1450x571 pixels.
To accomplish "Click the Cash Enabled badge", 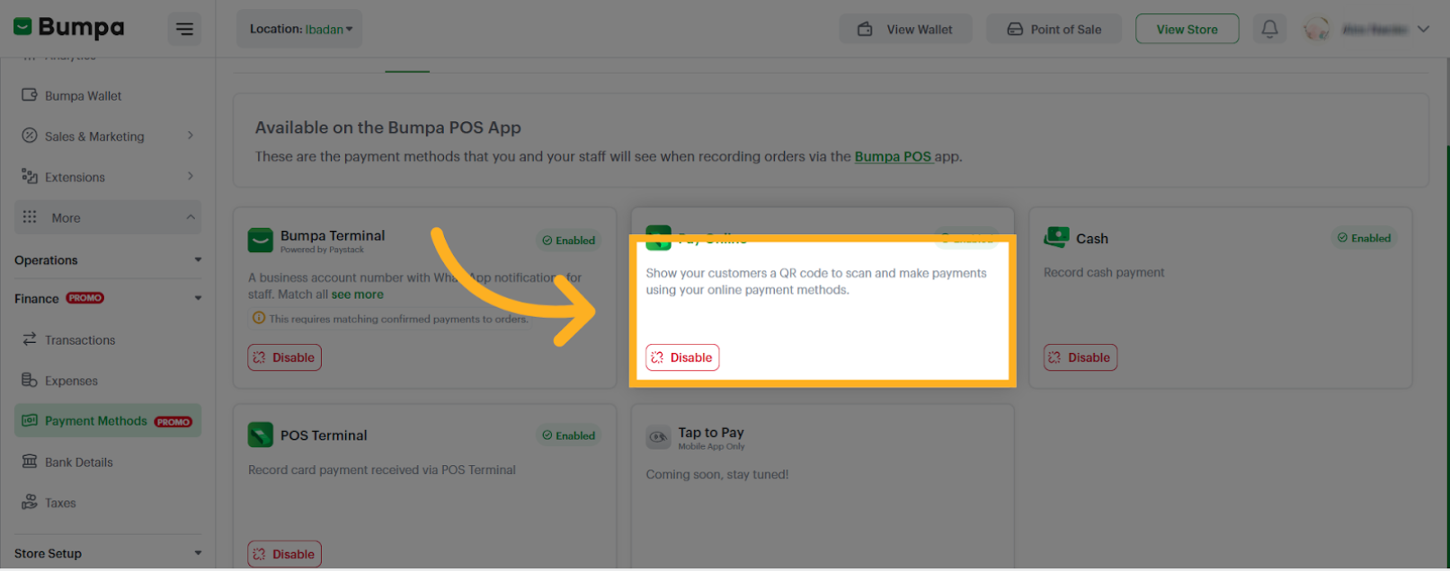I will coord(1364,238).
